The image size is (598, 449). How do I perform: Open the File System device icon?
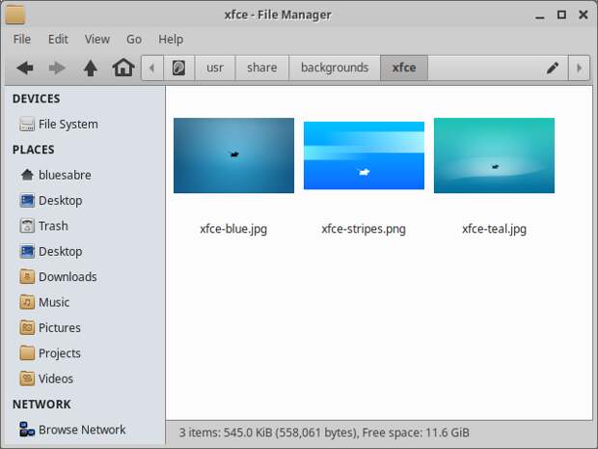click(x=27, y=125)
